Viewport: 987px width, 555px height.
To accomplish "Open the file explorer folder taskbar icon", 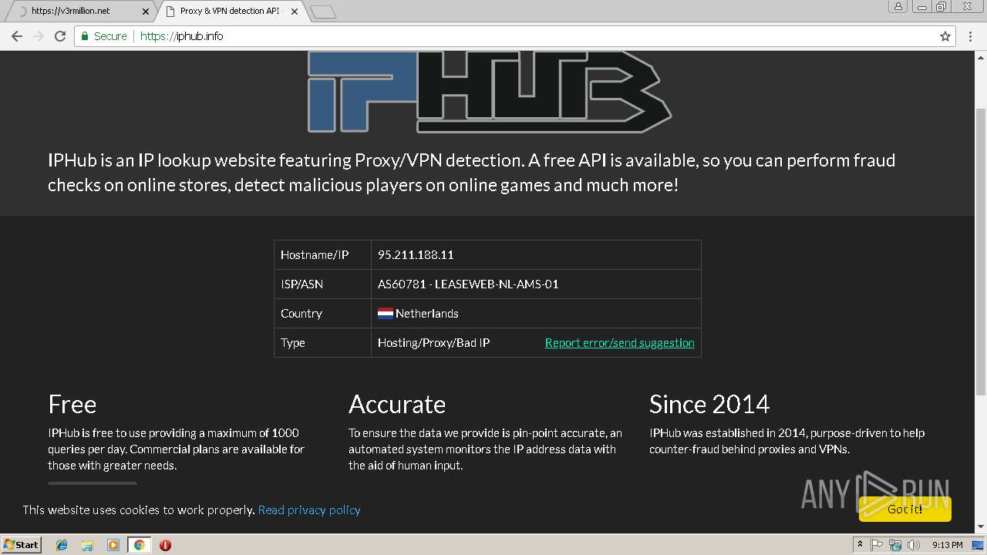I will (87, 545).
